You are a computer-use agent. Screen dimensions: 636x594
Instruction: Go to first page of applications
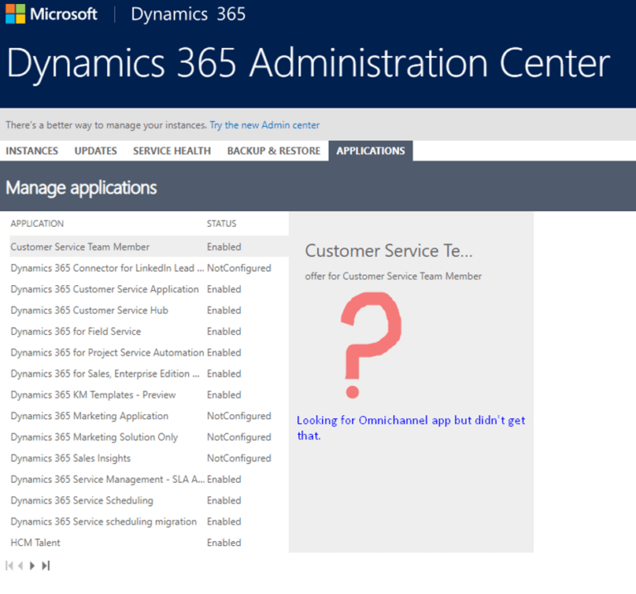[9, 566]
